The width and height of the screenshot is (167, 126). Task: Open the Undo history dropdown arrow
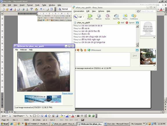(44, 9)
